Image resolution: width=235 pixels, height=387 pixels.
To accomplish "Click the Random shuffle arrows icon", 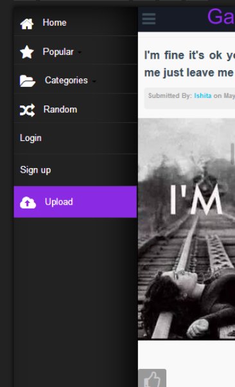I will 28,110.
